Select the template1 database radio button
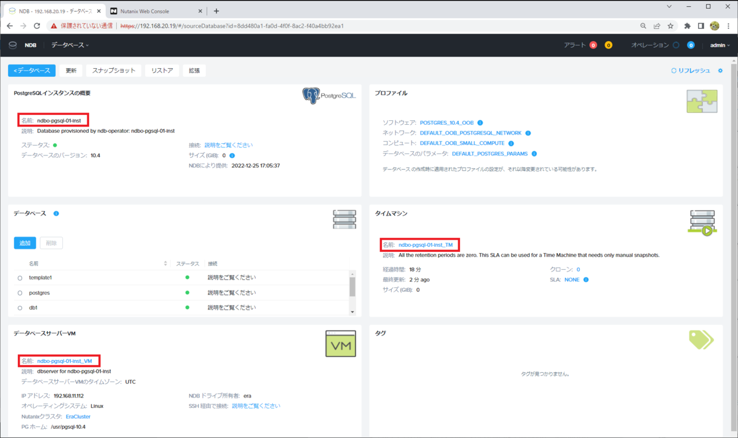The width and height of the screenshot is (738, 438). (x=20, y=278)
